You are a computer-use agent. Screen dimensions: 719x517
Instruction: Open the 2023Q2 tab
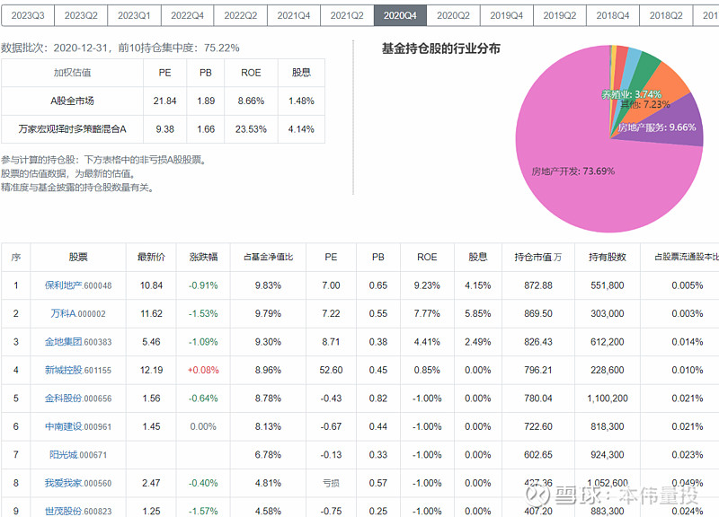point(81,15)
